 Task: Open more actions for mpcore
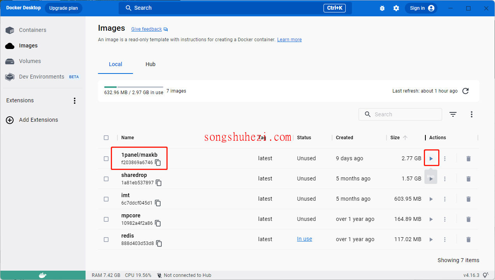(x=445, y=219)
